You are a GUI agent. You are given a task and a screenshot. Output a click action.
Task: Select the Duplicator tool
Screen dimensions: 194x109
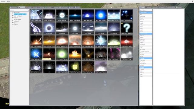coord(146,39)
